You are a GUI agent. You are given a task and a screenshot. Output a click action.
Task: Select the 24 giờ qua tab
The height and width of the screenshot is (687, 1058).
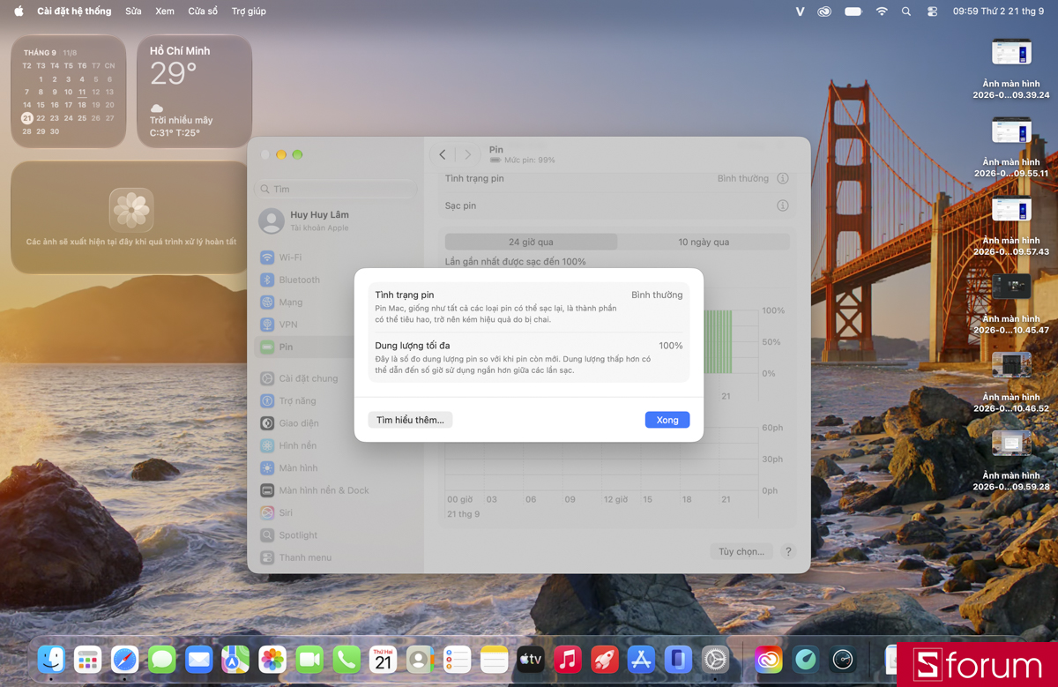point(531,242)
